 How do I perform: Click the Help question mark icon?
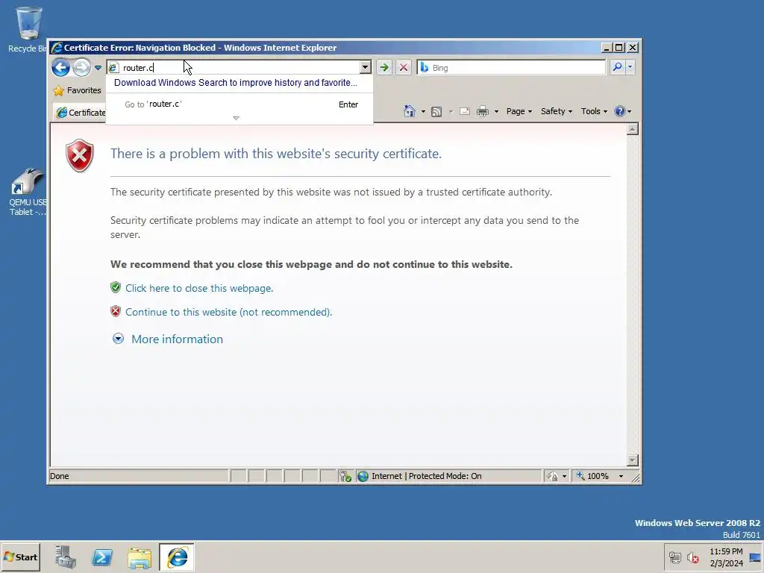coord(620,111)
